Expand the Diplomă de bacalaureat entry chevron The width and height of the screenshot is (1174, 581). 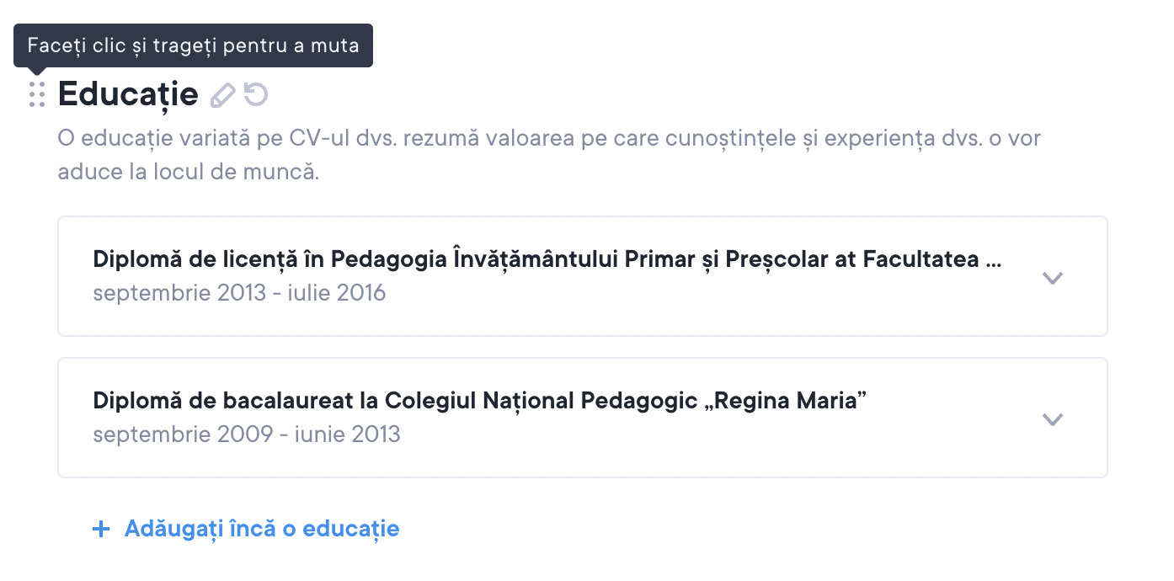[x=1052, y=418]
